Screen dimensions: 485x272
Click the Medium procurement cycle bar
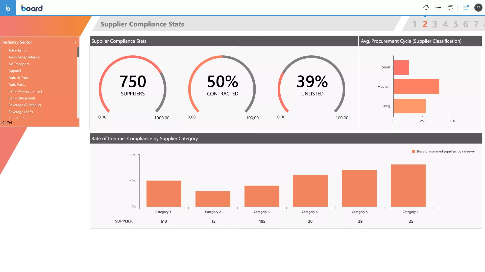[x=416, y=86]
